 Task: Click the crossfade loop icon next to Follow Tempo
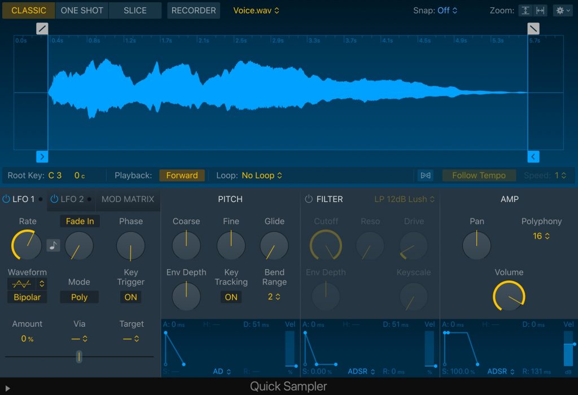tap(425, 175)
